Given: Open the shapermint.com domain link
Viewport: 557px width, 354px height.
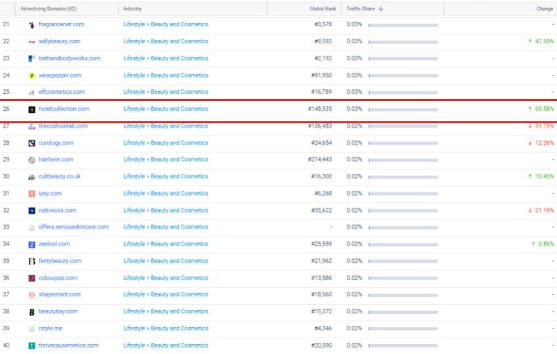Looking at the screenshot, I should [x=60, y=294].
